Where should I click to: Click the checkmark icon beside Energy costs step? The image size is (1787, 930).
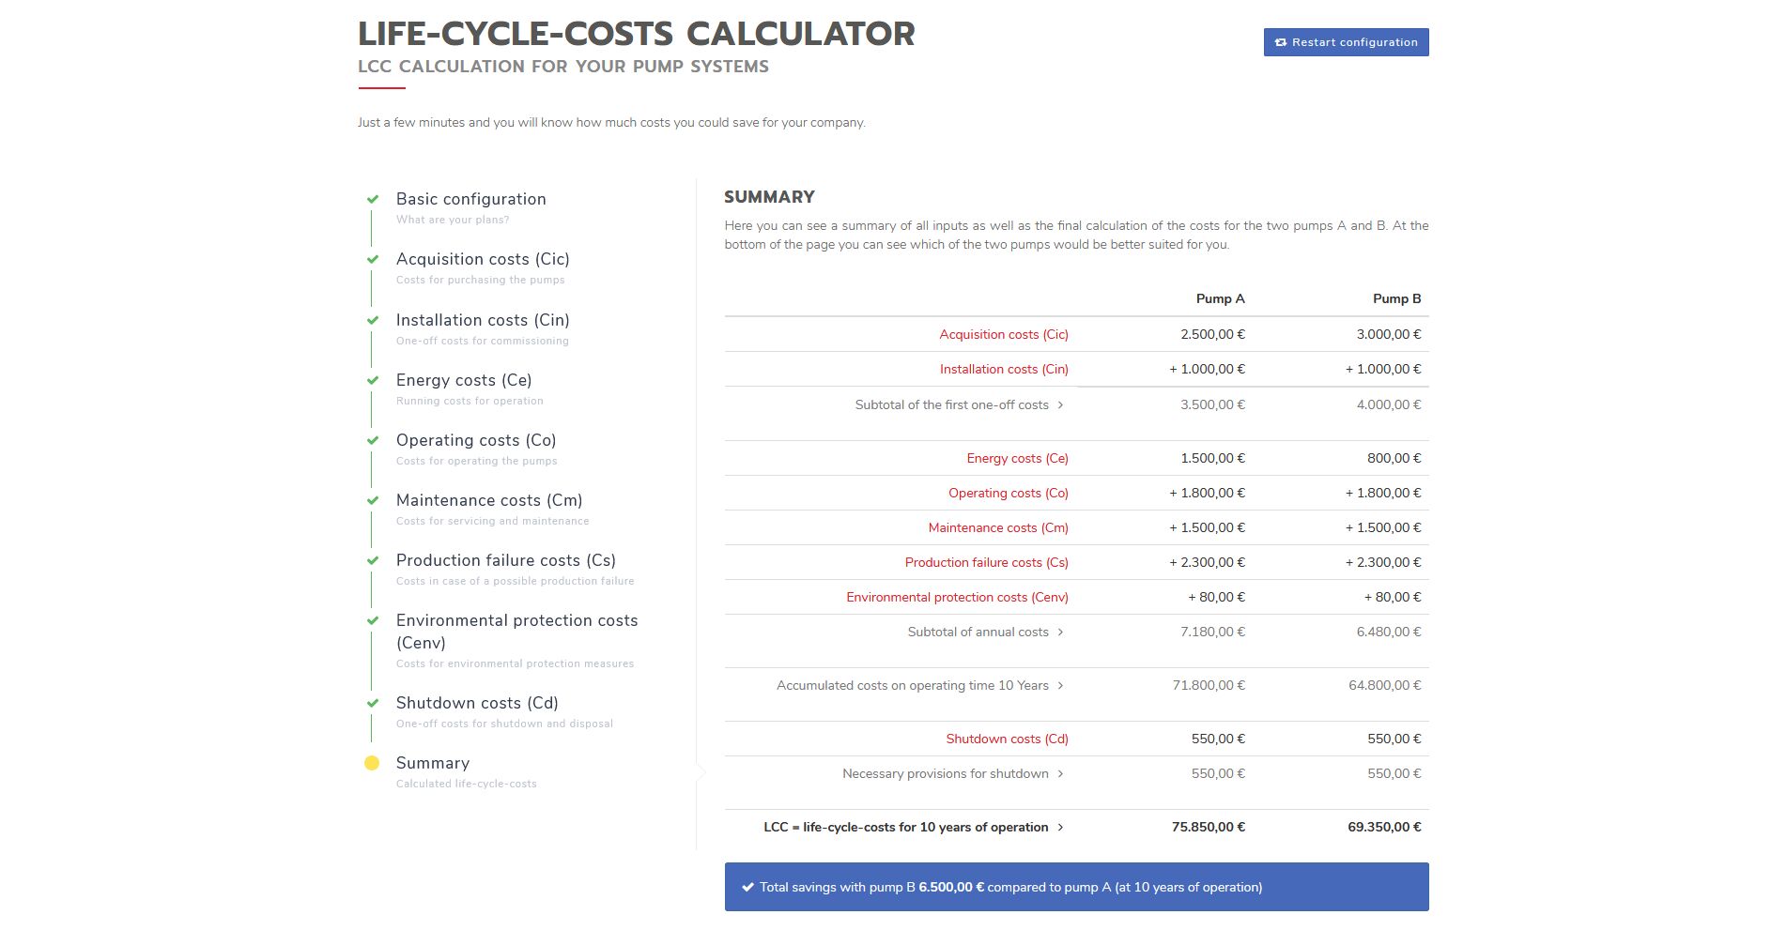(x=373, y=380)
